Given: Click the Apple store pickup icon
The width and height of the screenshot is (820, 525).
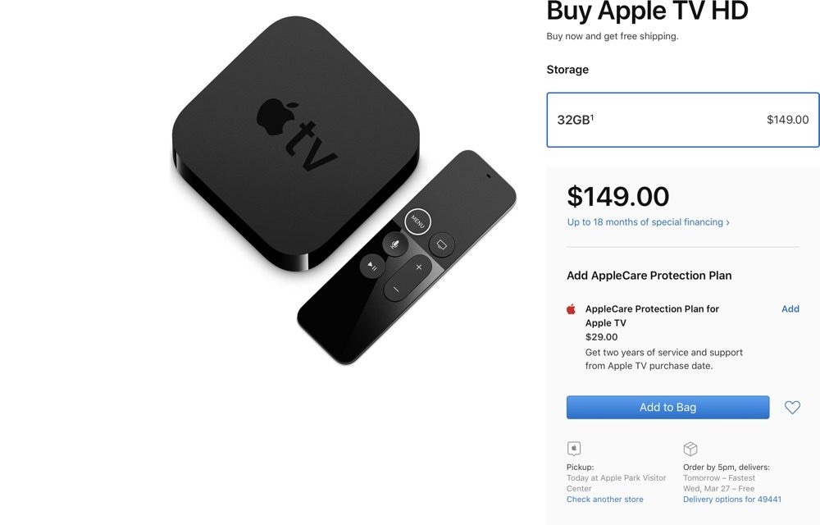Looking at the screenshot, I should pos(574,448).
